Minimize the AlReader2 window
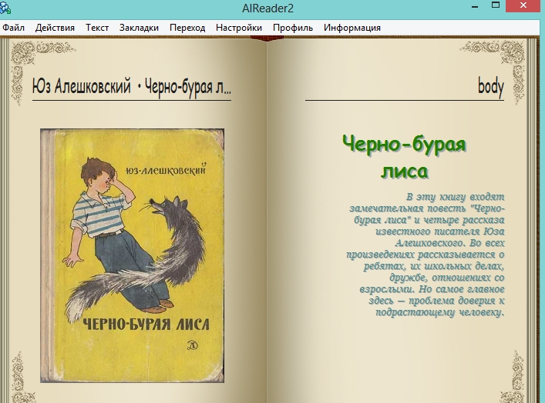The image size is (545, 403). [x=476, y=6]
